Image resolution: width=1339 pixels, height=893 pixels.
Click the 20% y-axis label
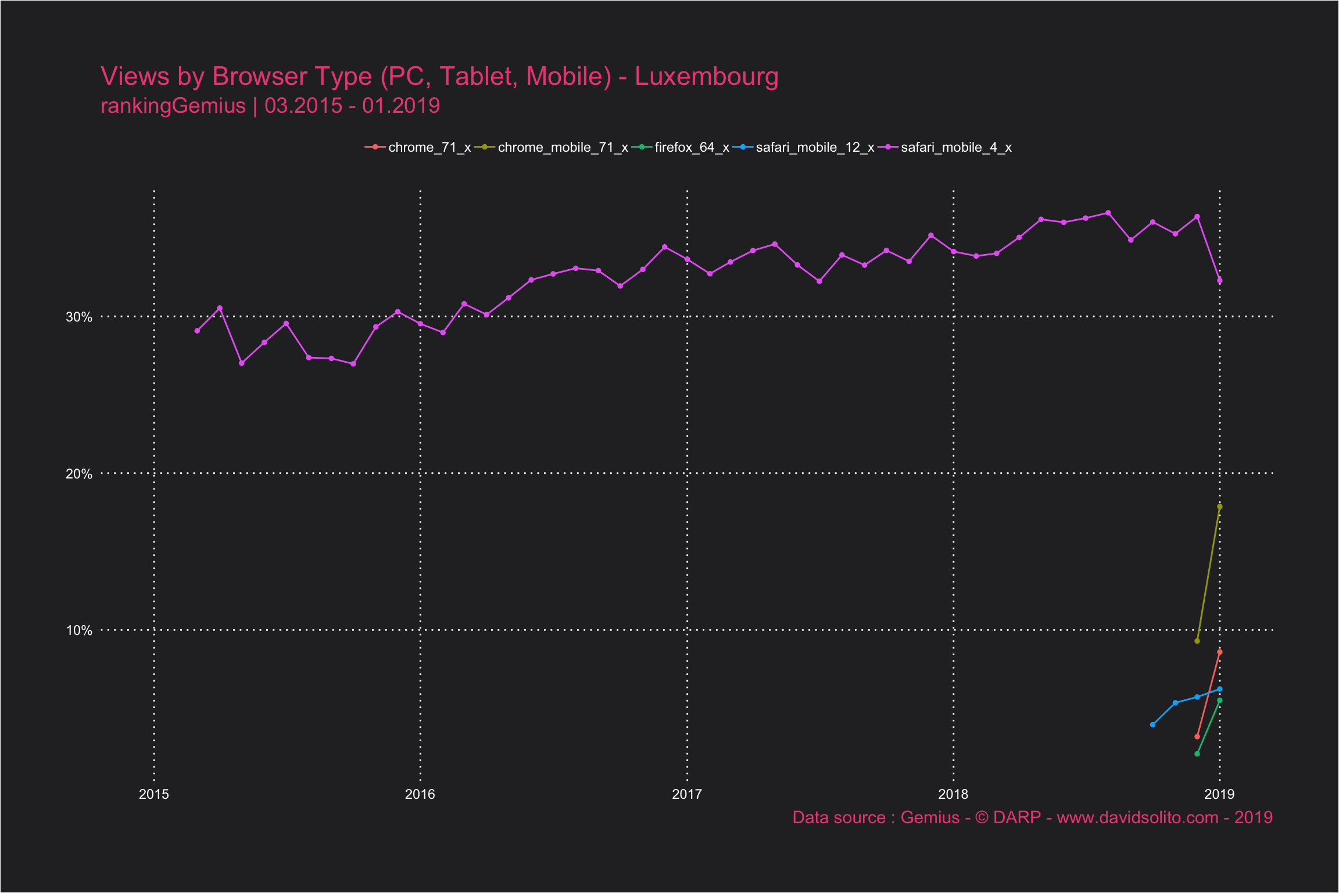[79, 474]
